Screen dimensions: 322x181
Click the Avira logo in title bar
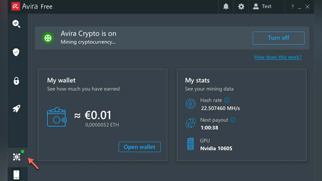[16, 6]
